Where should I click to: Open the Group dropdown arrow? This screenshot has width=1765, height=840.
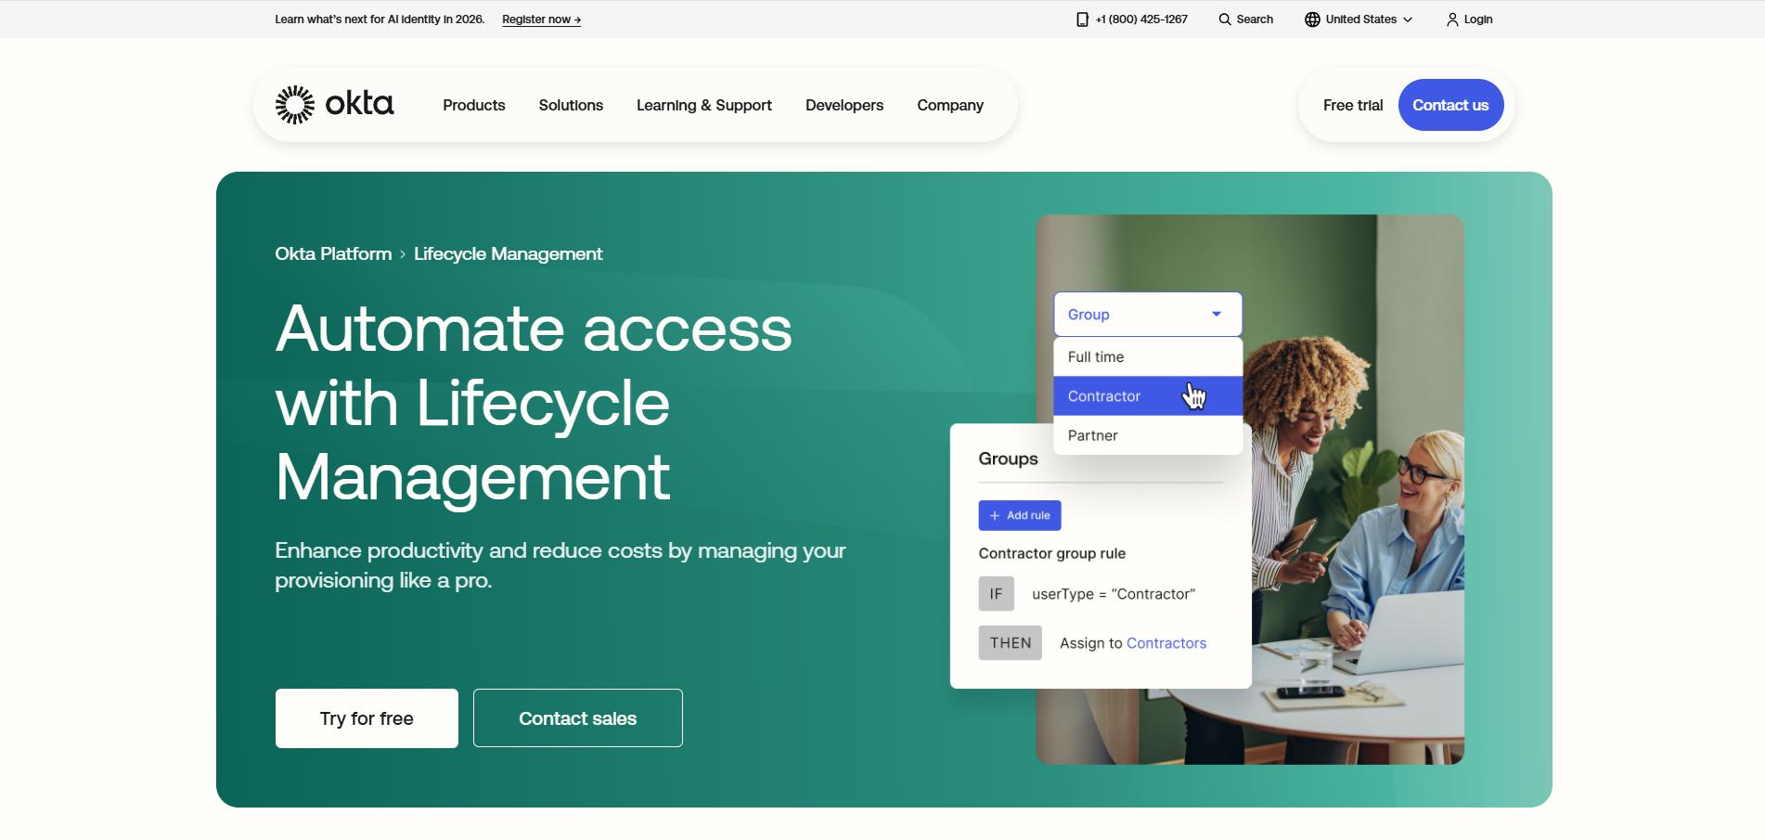tap(1216, 314)
